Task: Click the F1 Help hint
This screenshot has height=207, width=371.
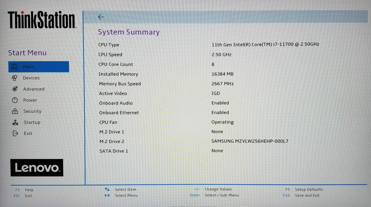Action: 24,190
